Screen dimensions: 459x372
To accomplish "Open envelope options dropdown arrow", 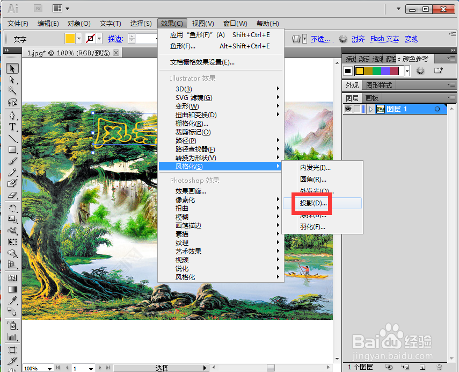I will [304, 39].
